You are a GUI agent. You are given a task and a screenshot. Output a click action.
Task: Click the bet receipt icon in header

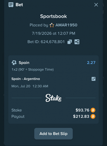11,5
